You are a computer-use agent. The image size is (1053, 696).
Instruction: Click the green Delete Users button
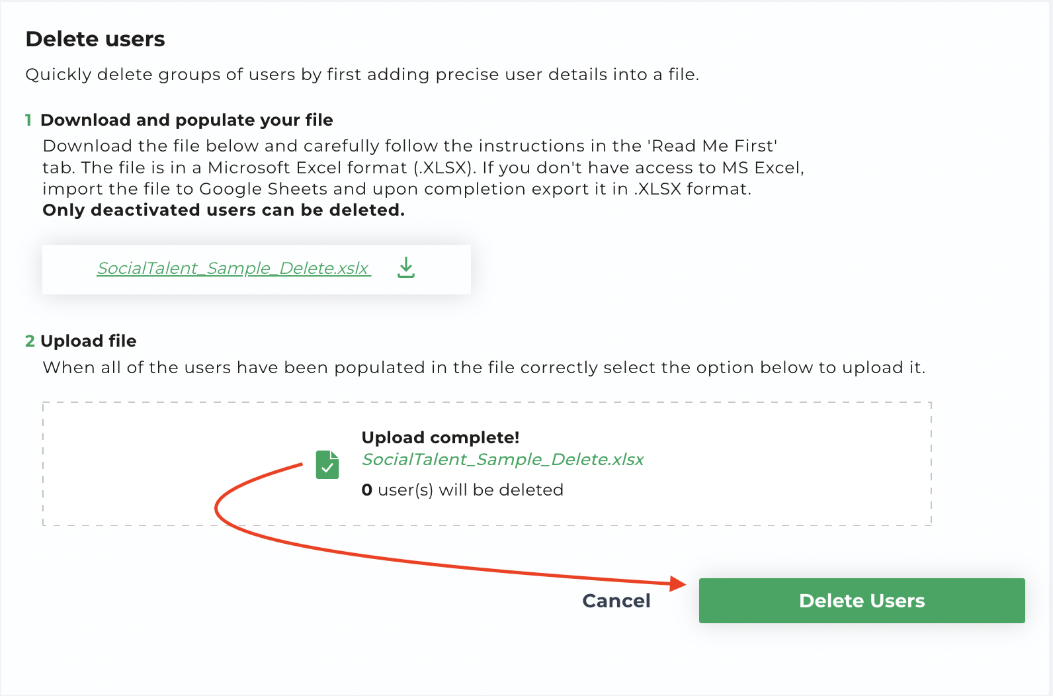tap(862, 601)
